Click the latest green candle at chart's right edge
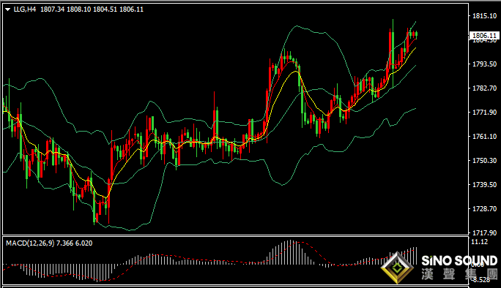This screenshot has width=501, height=288. pos(416,34)
